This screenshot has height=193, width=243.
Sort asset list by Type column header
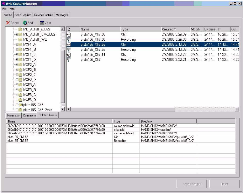point(141,29)
